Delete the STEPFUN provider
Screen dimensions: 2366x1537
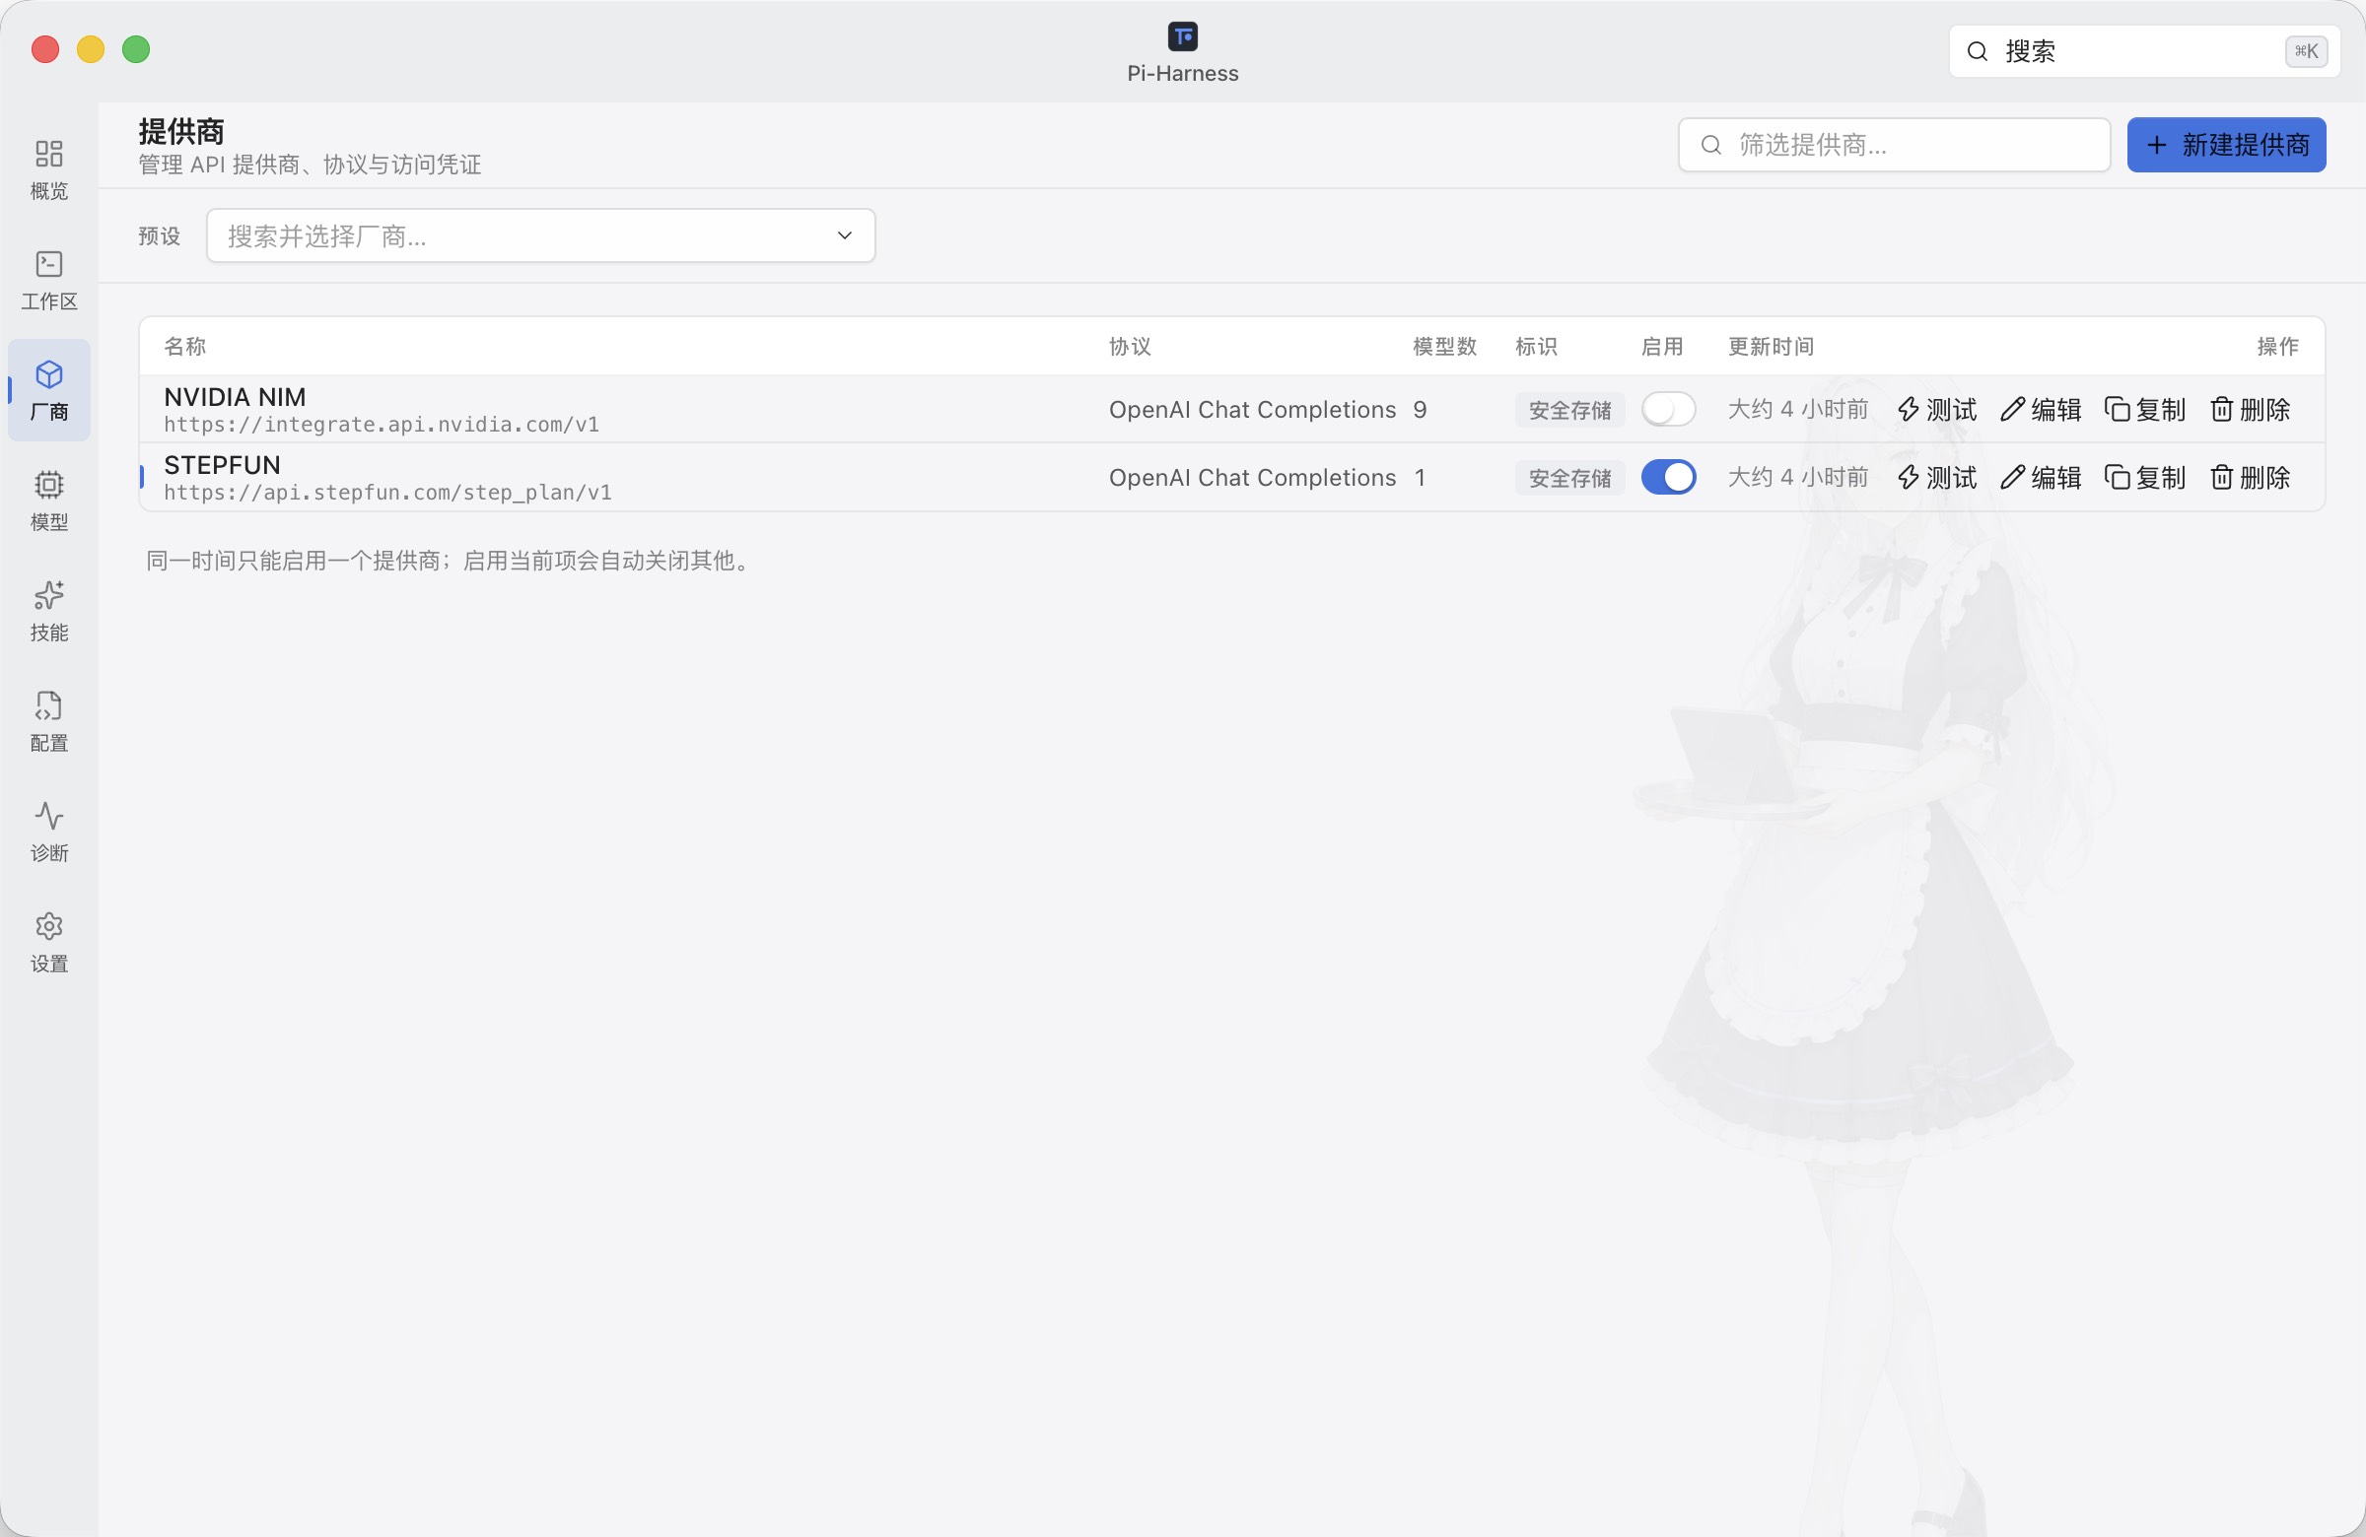point(2250,477)
